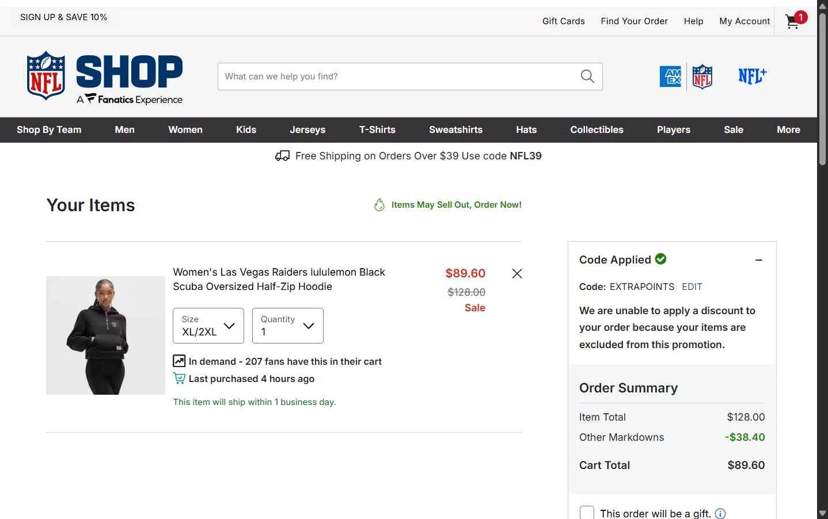Click the NFL Shop logo
This screenshot has height=519, width=828.
[104, 77]
